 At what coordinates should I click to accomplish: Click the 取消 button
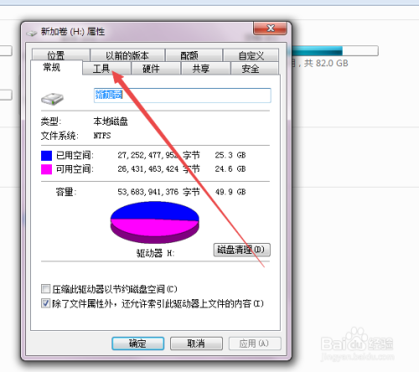click(196, 344)
